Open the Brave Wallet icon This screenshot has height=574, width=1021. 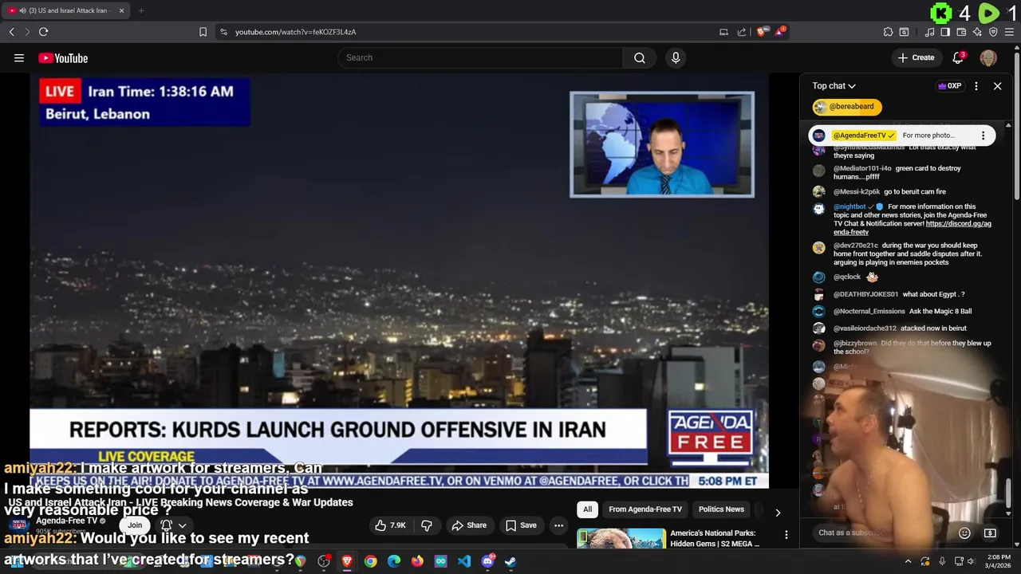961,32
